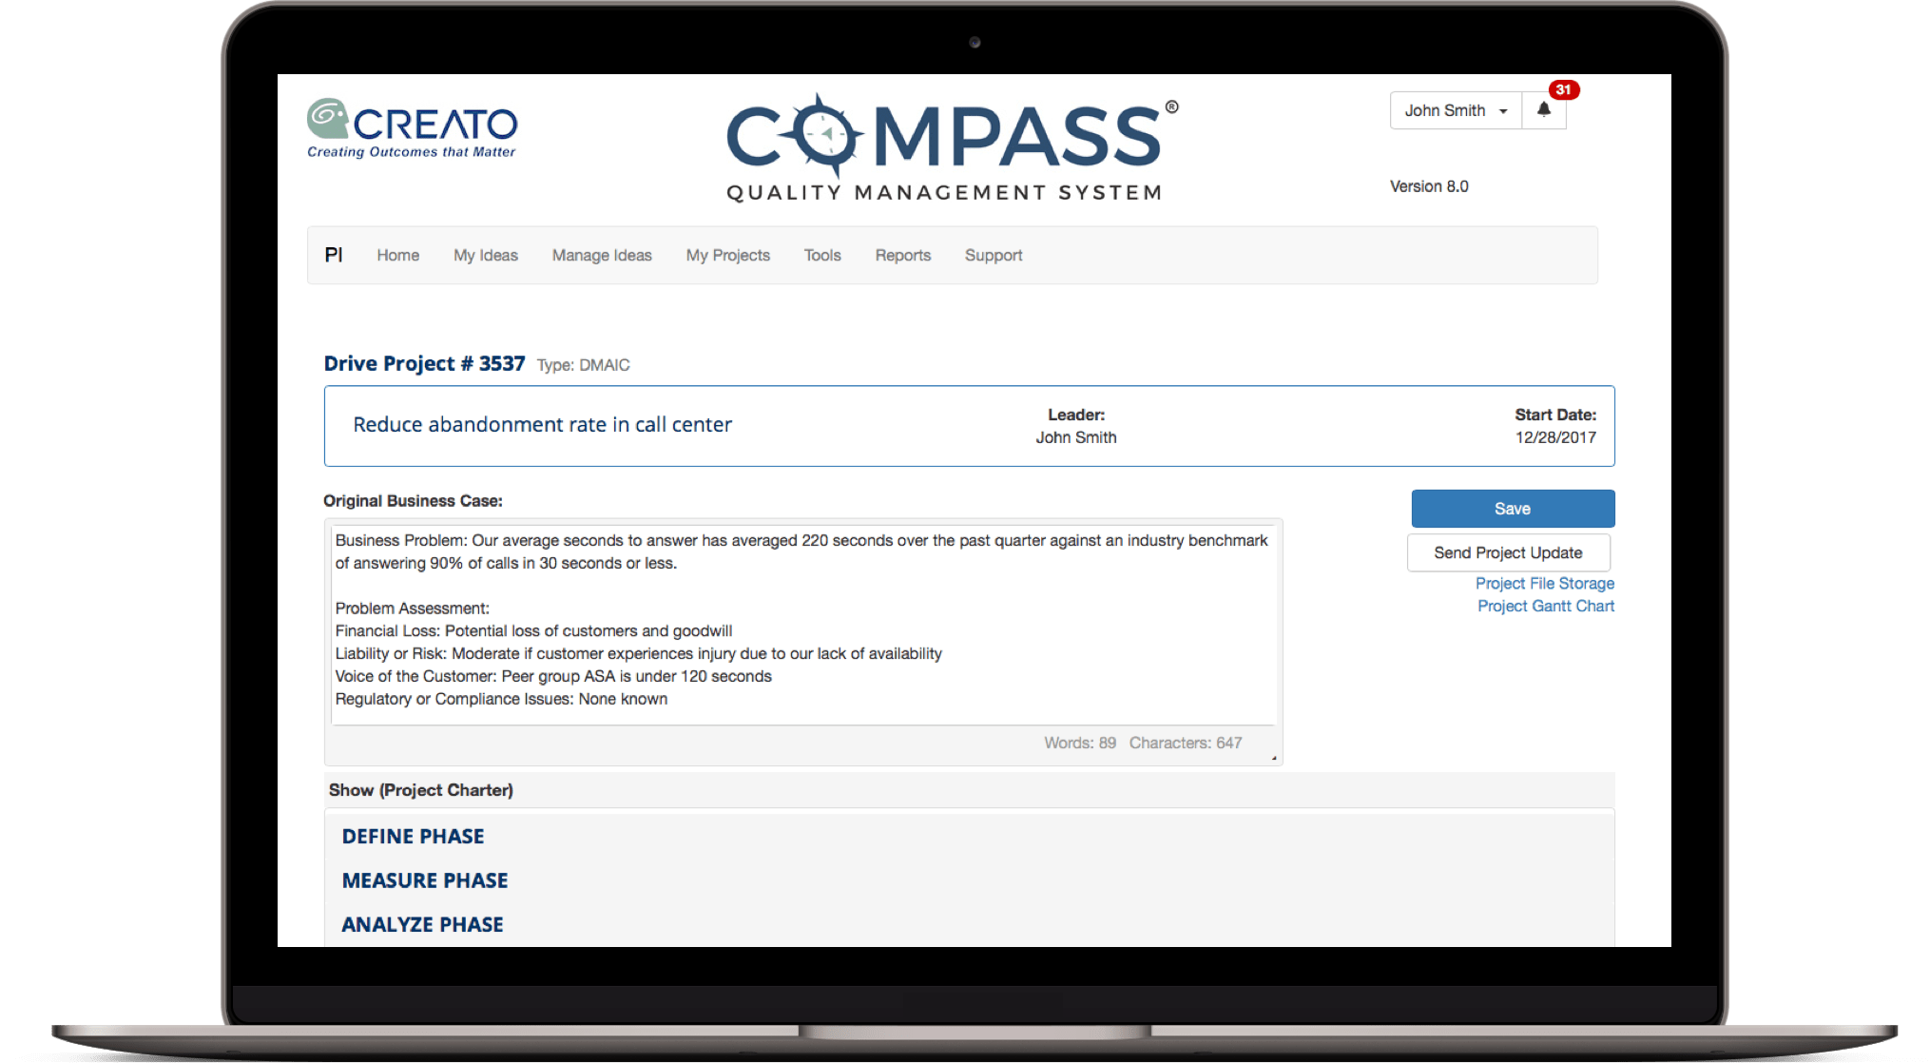This screenshot has height=1063, width=1930.
Task: Open the Manage Ideas tab
Action: pyautogui.click(x=601, y=255)
